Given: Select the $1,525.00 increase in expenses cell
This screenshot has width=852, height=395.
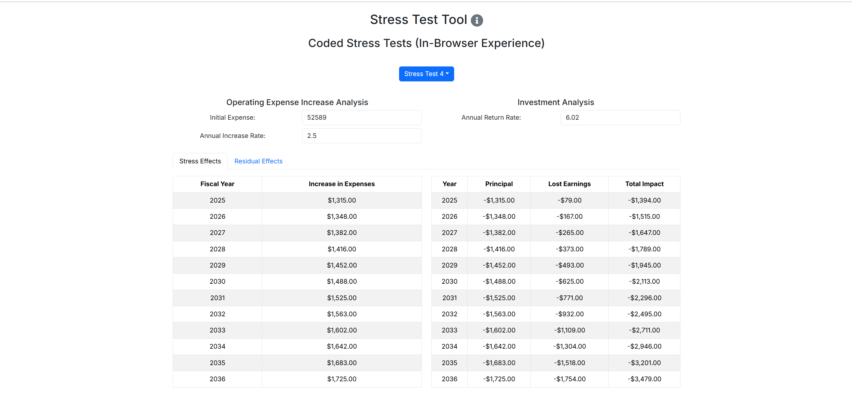Looking at the screenshot, I should point(342,298).
